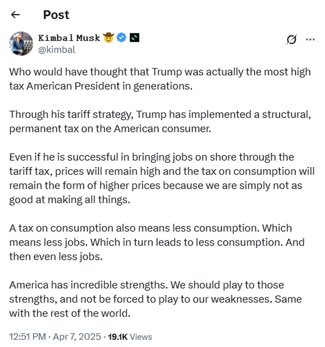Click the paragraph starting 'Through his tariff strategy'
This screenshot has height=347, width=325.
[160, 121]
